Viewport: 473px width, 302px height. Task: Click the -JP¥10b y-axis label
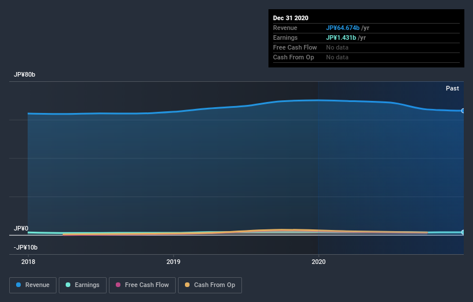[26, 247]
